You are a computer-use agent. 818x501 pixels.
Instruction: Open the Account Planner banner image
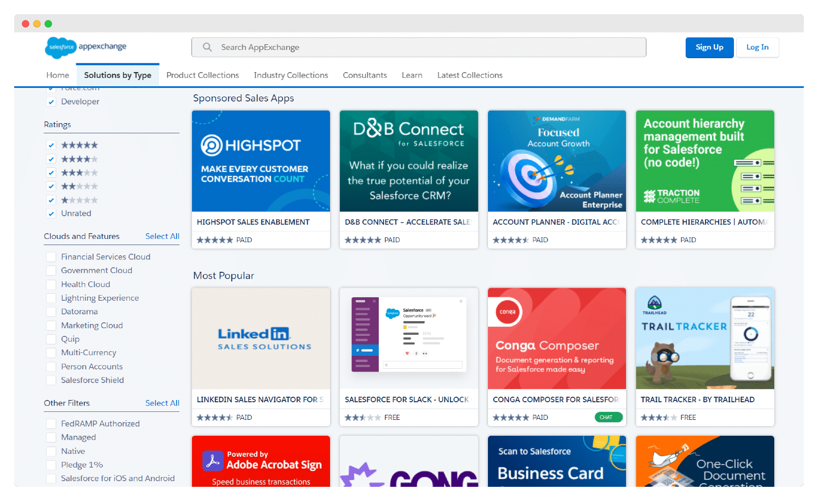click(557, 161)
